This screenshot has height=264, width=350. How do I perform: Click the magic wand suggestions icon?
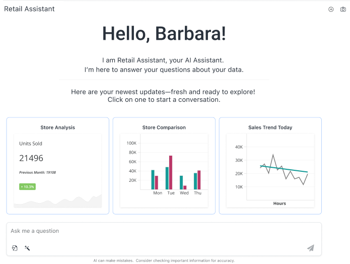[x=27, y=248]
